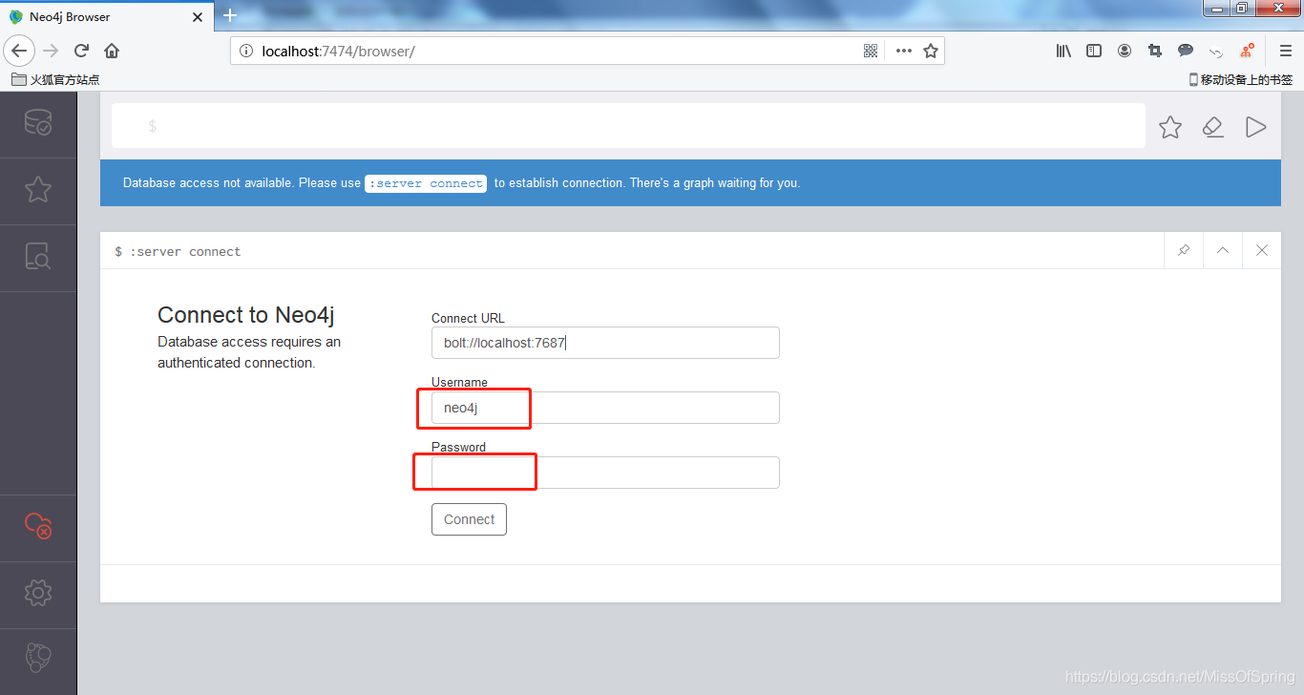Open the QR code icon in address bar
1304x695 pixels.
point(871,51)
